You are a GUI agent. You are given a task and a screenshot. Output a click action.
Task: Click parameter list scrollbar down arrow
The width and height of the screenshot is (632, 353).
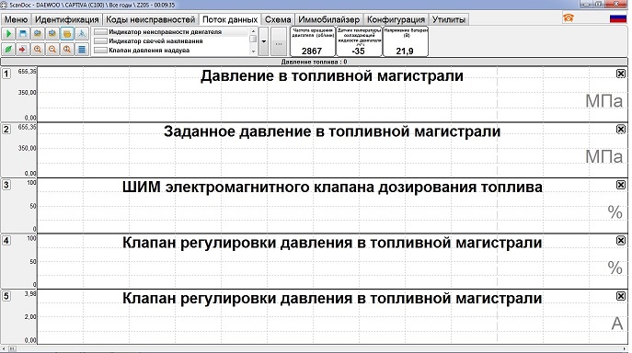[253, 51]
